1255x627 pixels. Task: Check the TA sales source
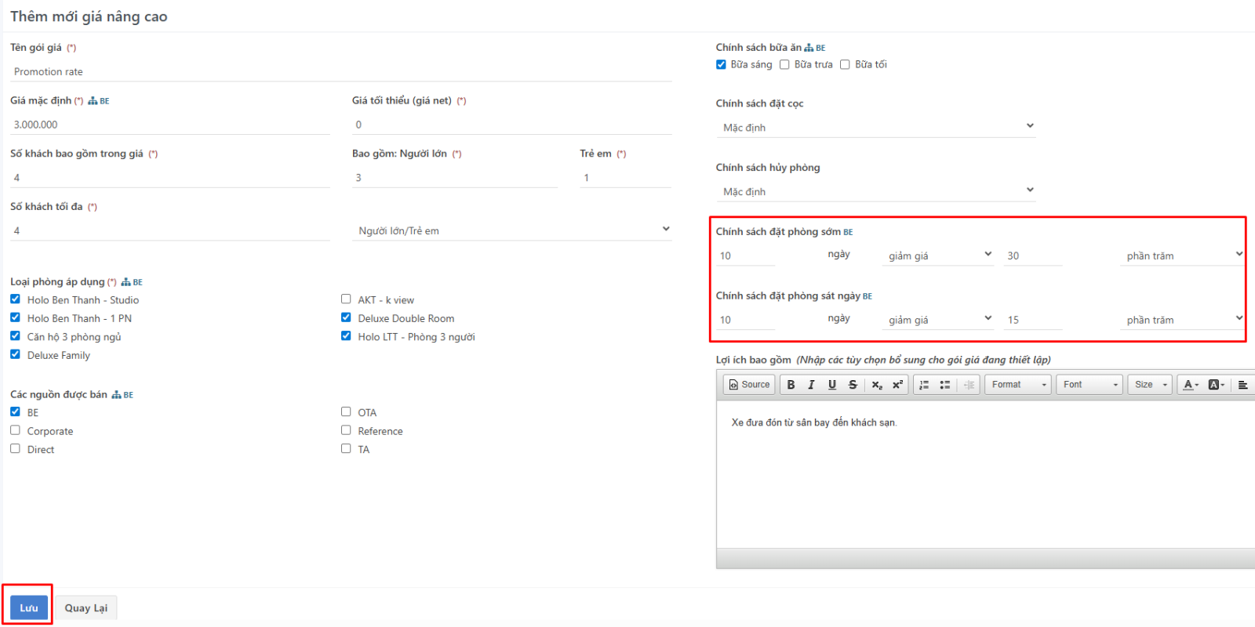[346, 449]
